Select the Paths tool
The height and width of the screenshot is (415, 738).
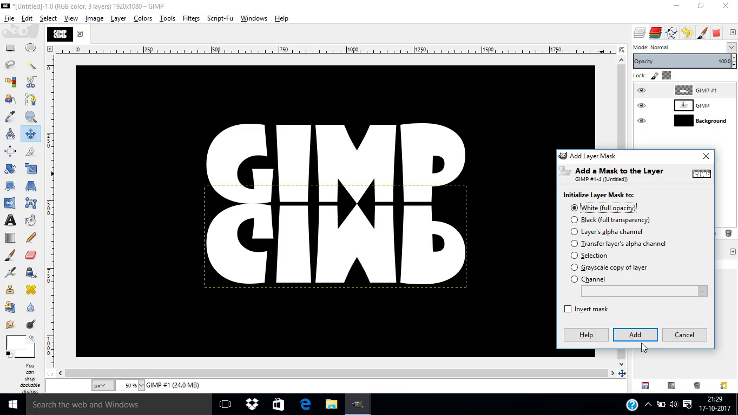[x=31, y=99]
